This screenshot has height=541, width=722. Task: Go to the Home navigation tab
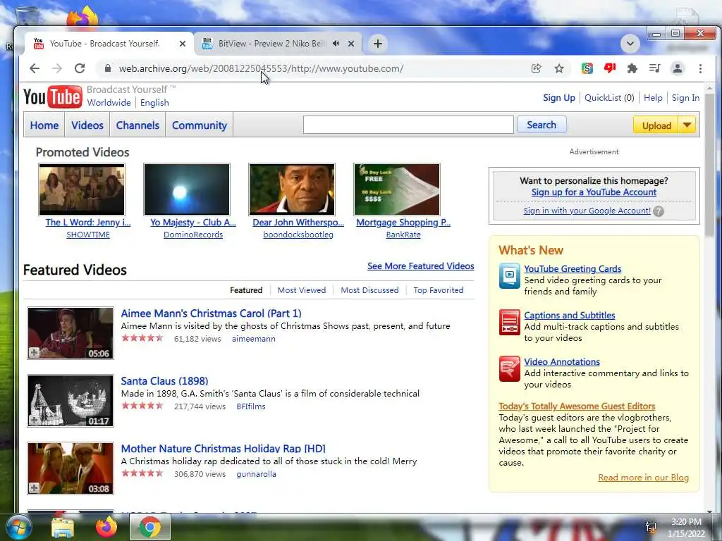[44, 125]
